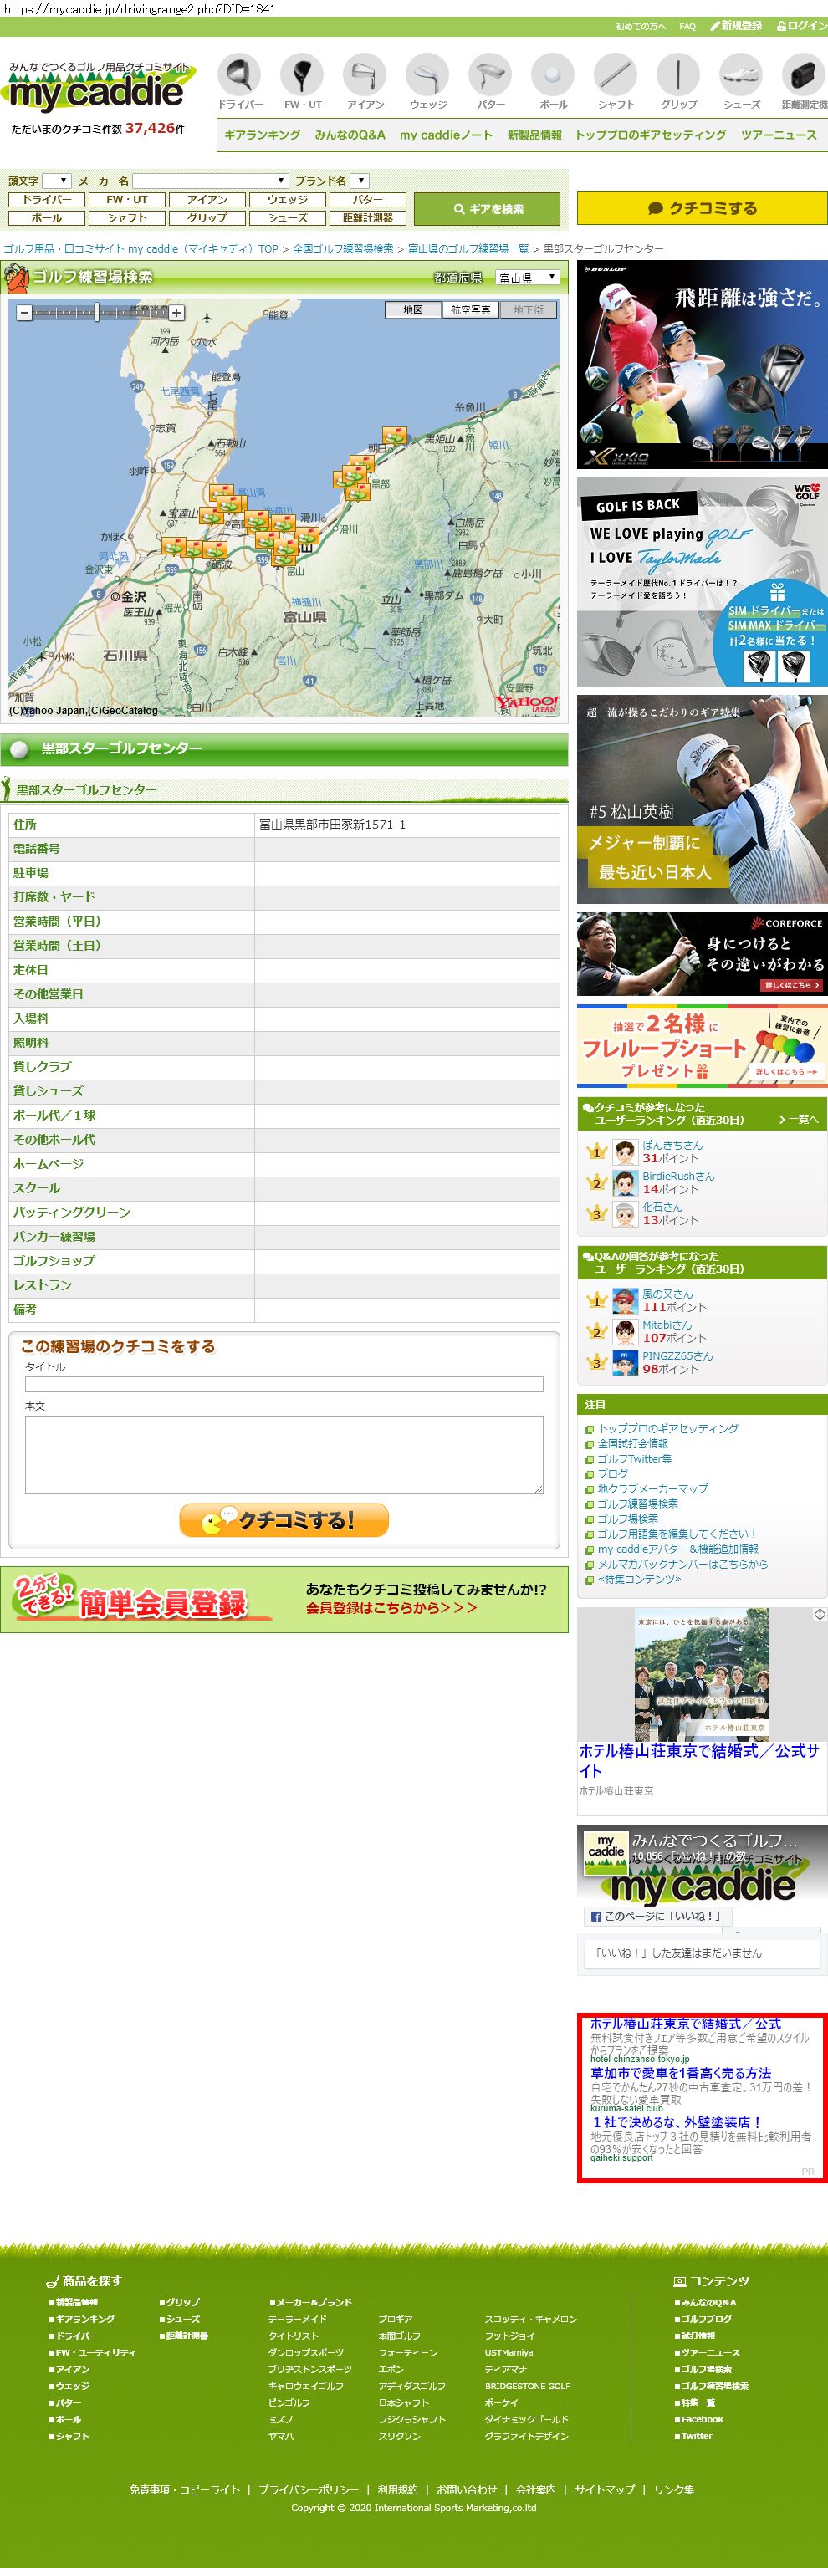This screenshot has width=828, height=2568.
Task: Click 富山県のゴルフ練習場一覧 breadcrumb link
Action: (468, 249)
